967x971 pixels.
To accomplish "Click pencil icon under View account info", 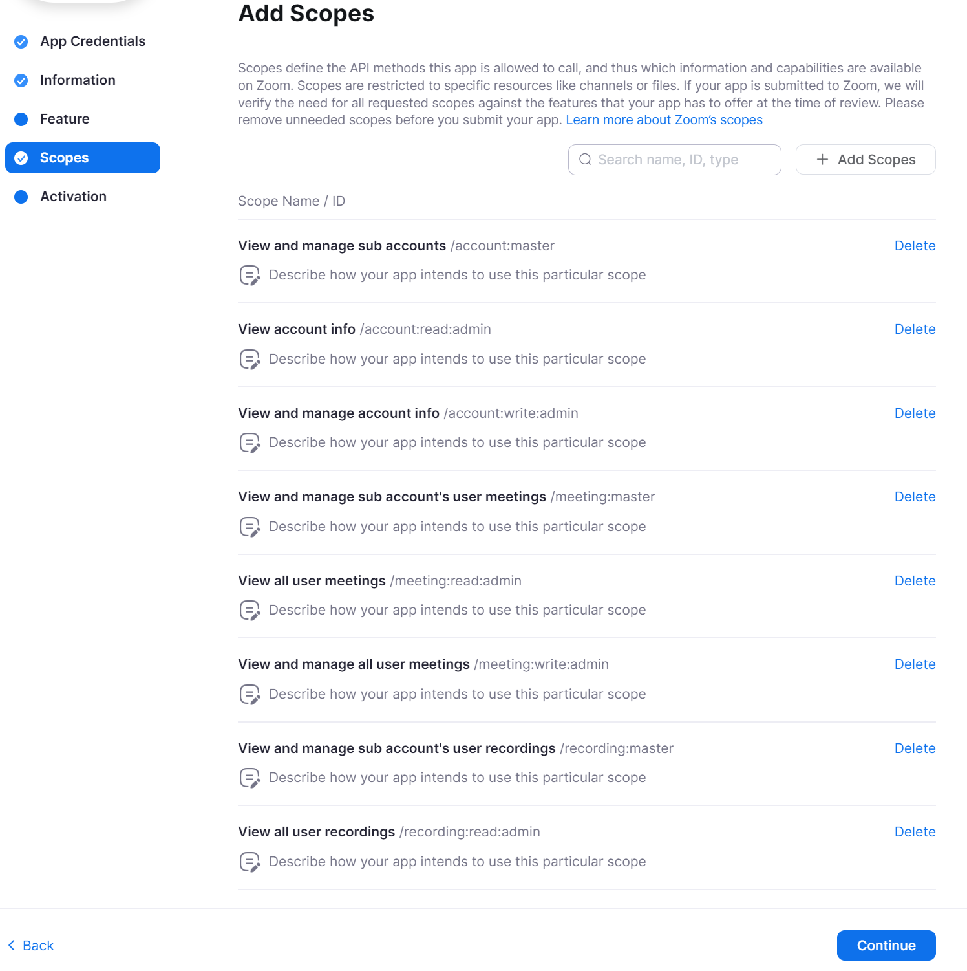I will (250, 358).
